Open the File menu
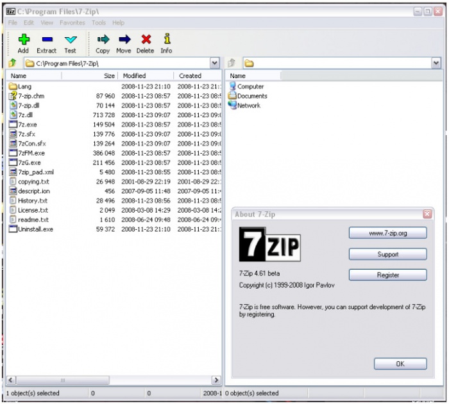The height and width of the screenshot is (404, 449). [13, 22]
